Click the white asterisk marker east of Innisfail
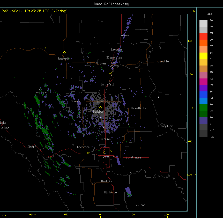The width and height of the screenshot is (223, 218). coord(130,78)
